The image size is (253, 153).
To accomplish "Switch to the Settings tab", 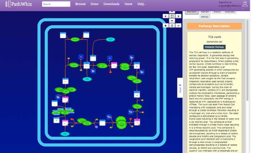I will pos(205,17).
